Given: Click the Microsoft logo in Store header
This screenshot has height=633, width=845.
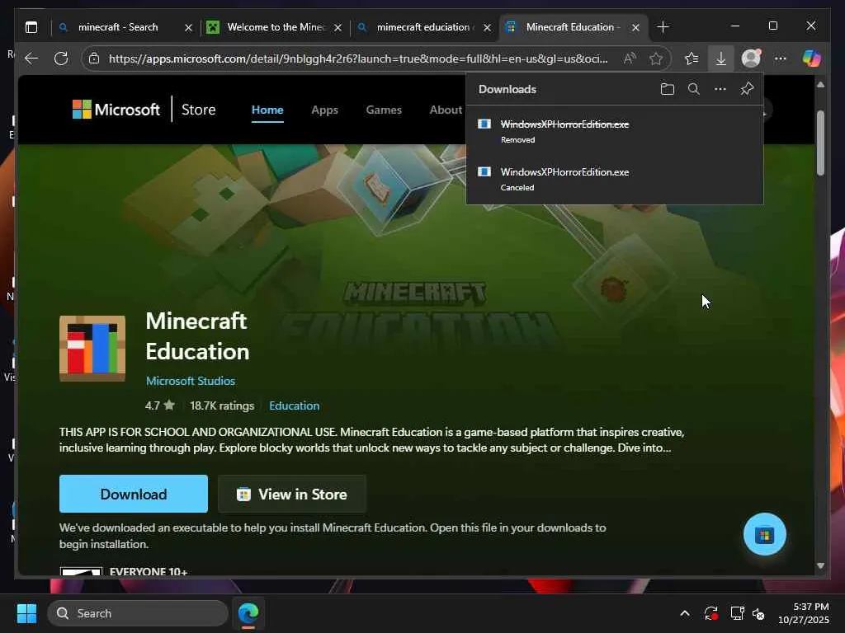Looking at the screenshot, I should (x=116, y=110).
